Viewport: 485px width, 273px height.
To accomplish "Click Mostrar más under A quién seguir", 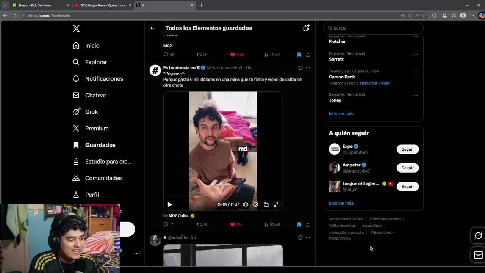I will 341,203.
